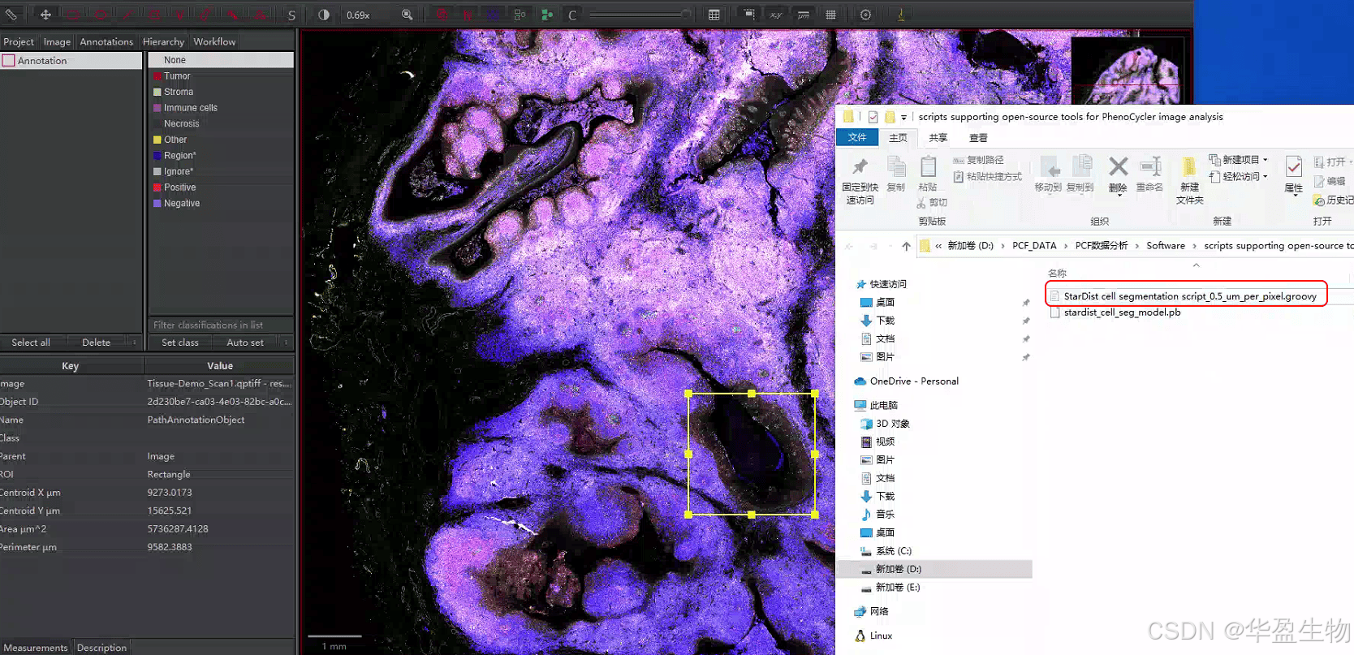This screenshot has width=1354, height=655.
Task: Open Brightness & contrast dialog
Action: (x=324, y=15)
